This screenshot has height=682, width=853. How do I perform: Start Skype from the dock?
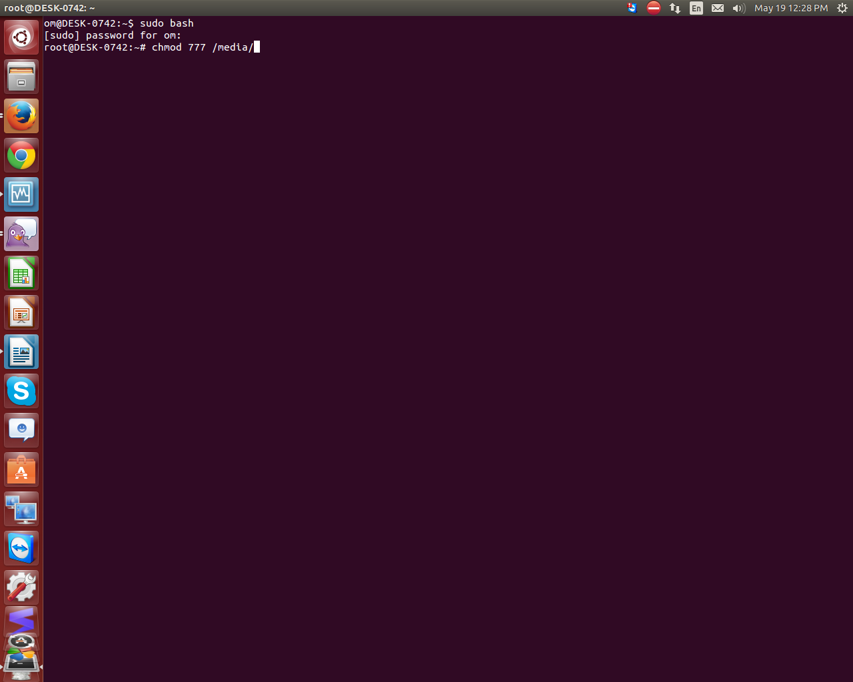click(21, 391)
